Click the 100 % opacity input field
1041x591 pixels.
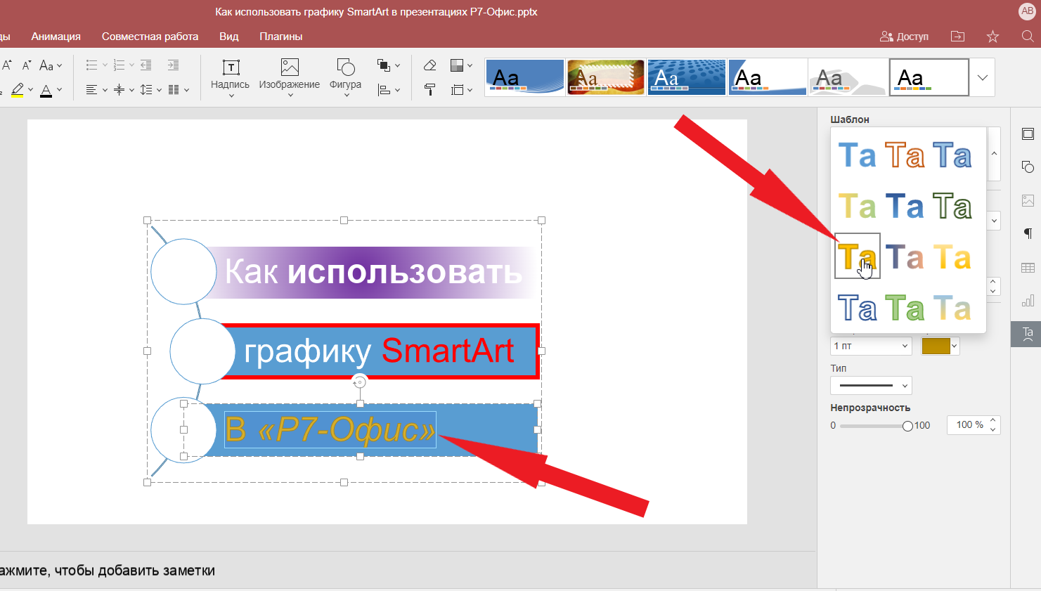click(969, 425)
